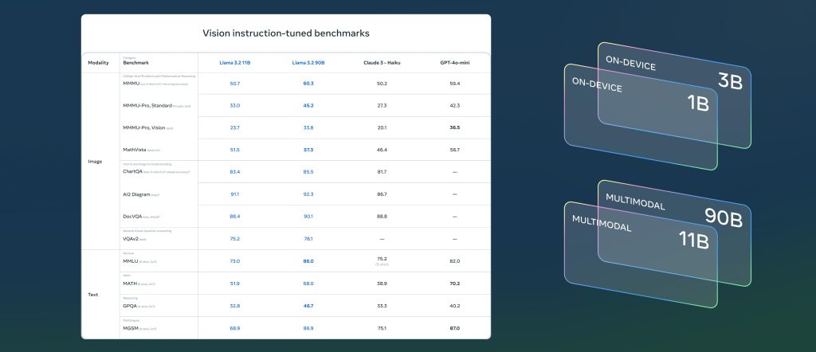This screenshot has height=352, width=816.
Task: Click the ChartQA benchmark name
Action: (133, 171)
